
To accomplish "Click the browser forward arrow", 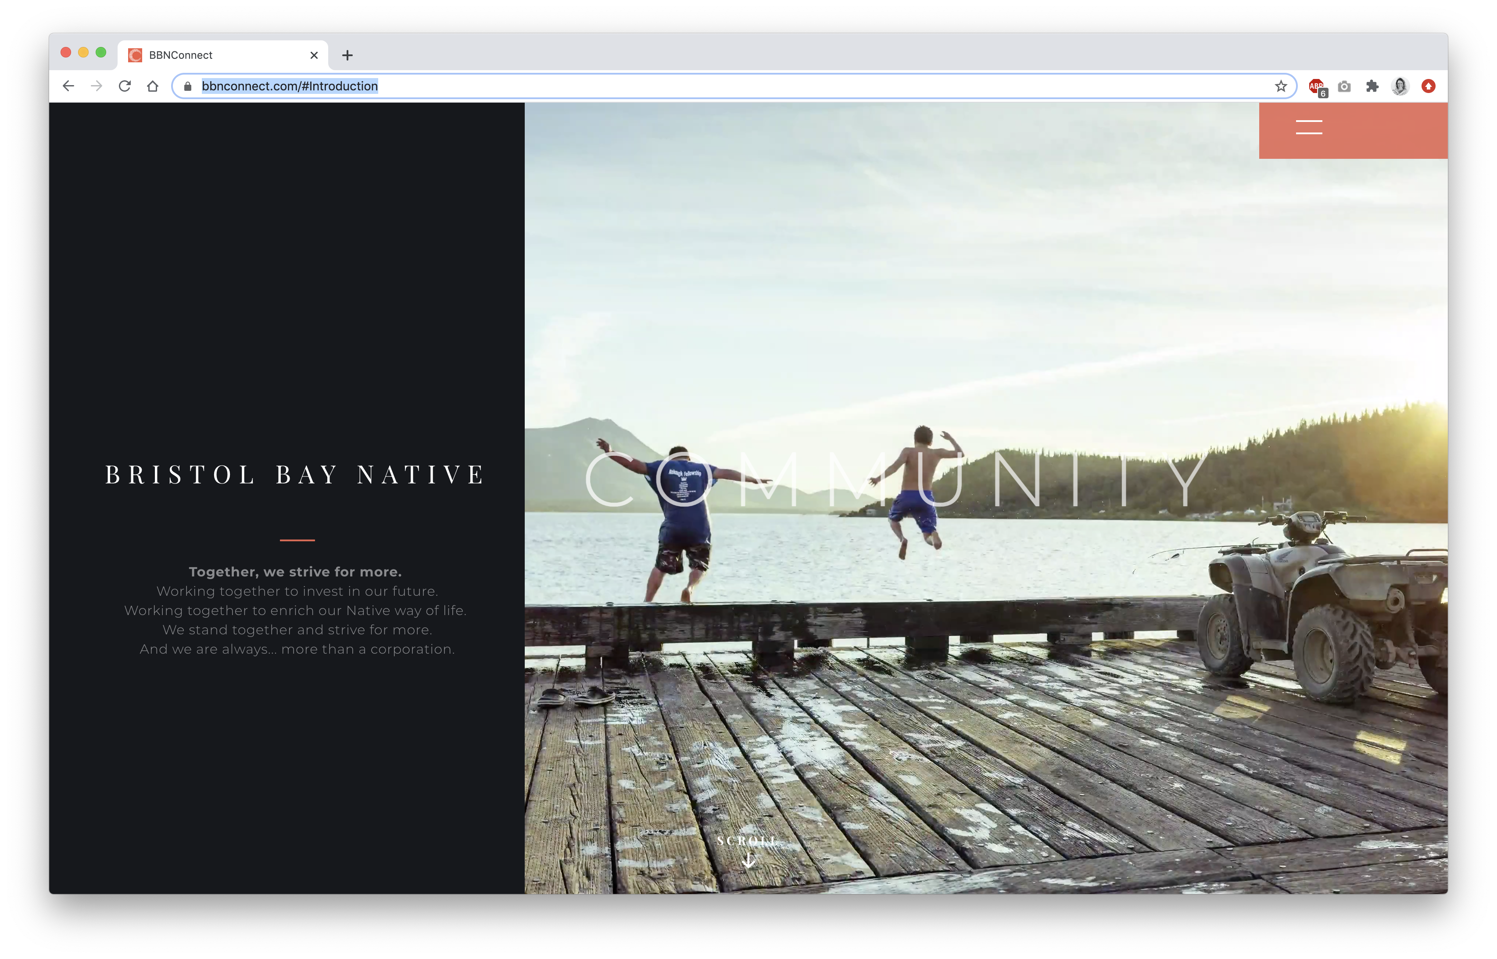I will 97,86.
